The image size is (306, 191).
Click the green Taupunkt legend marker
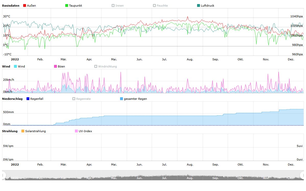click(x=67, y=6)
